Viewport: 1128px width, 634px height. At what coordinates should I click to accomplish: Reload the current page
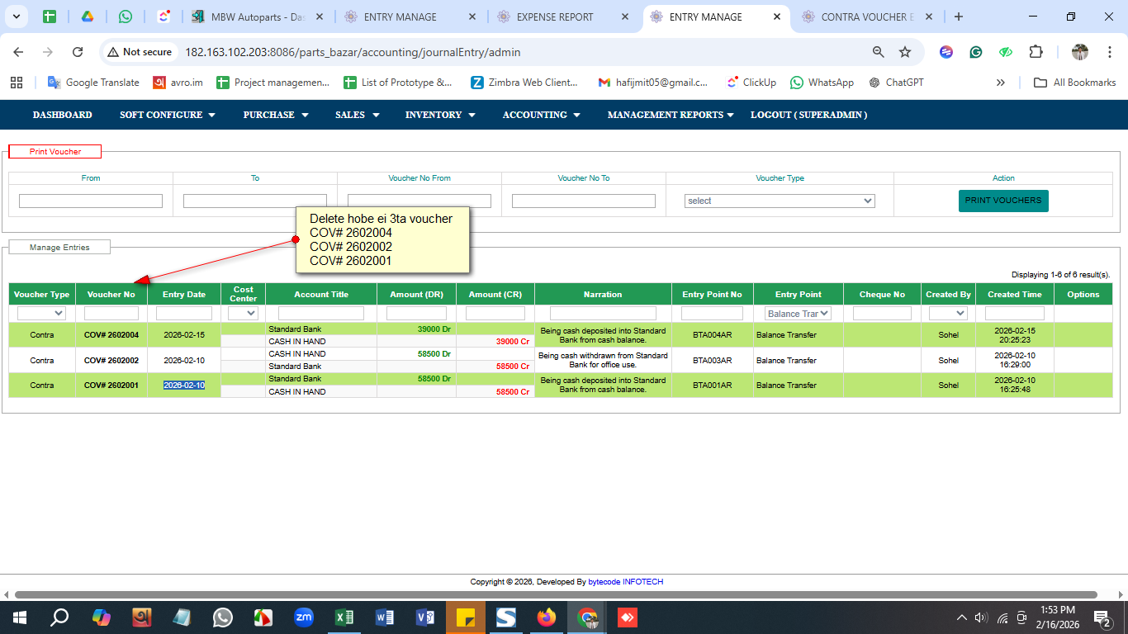click(x=78, y=52)
